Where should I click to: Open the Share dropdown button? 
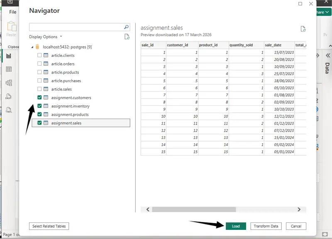(x=324, y=12)
